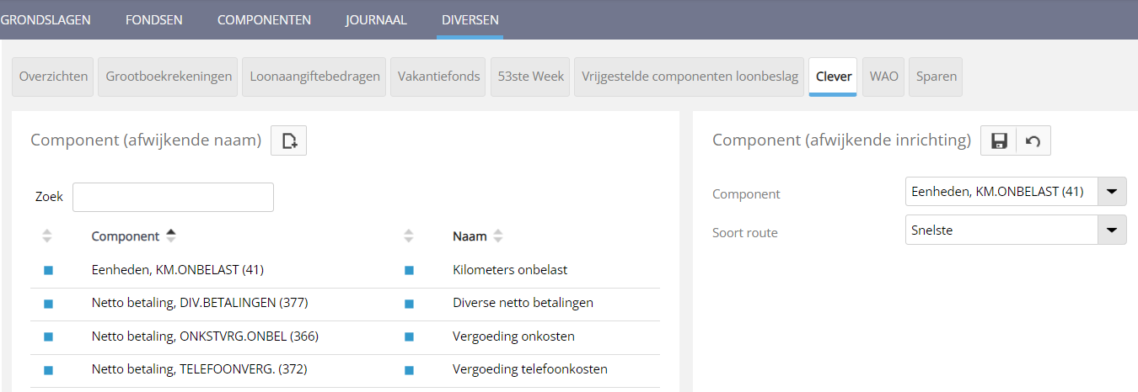
Task: Click the add new component icon
Action: (x=288, y=141)
